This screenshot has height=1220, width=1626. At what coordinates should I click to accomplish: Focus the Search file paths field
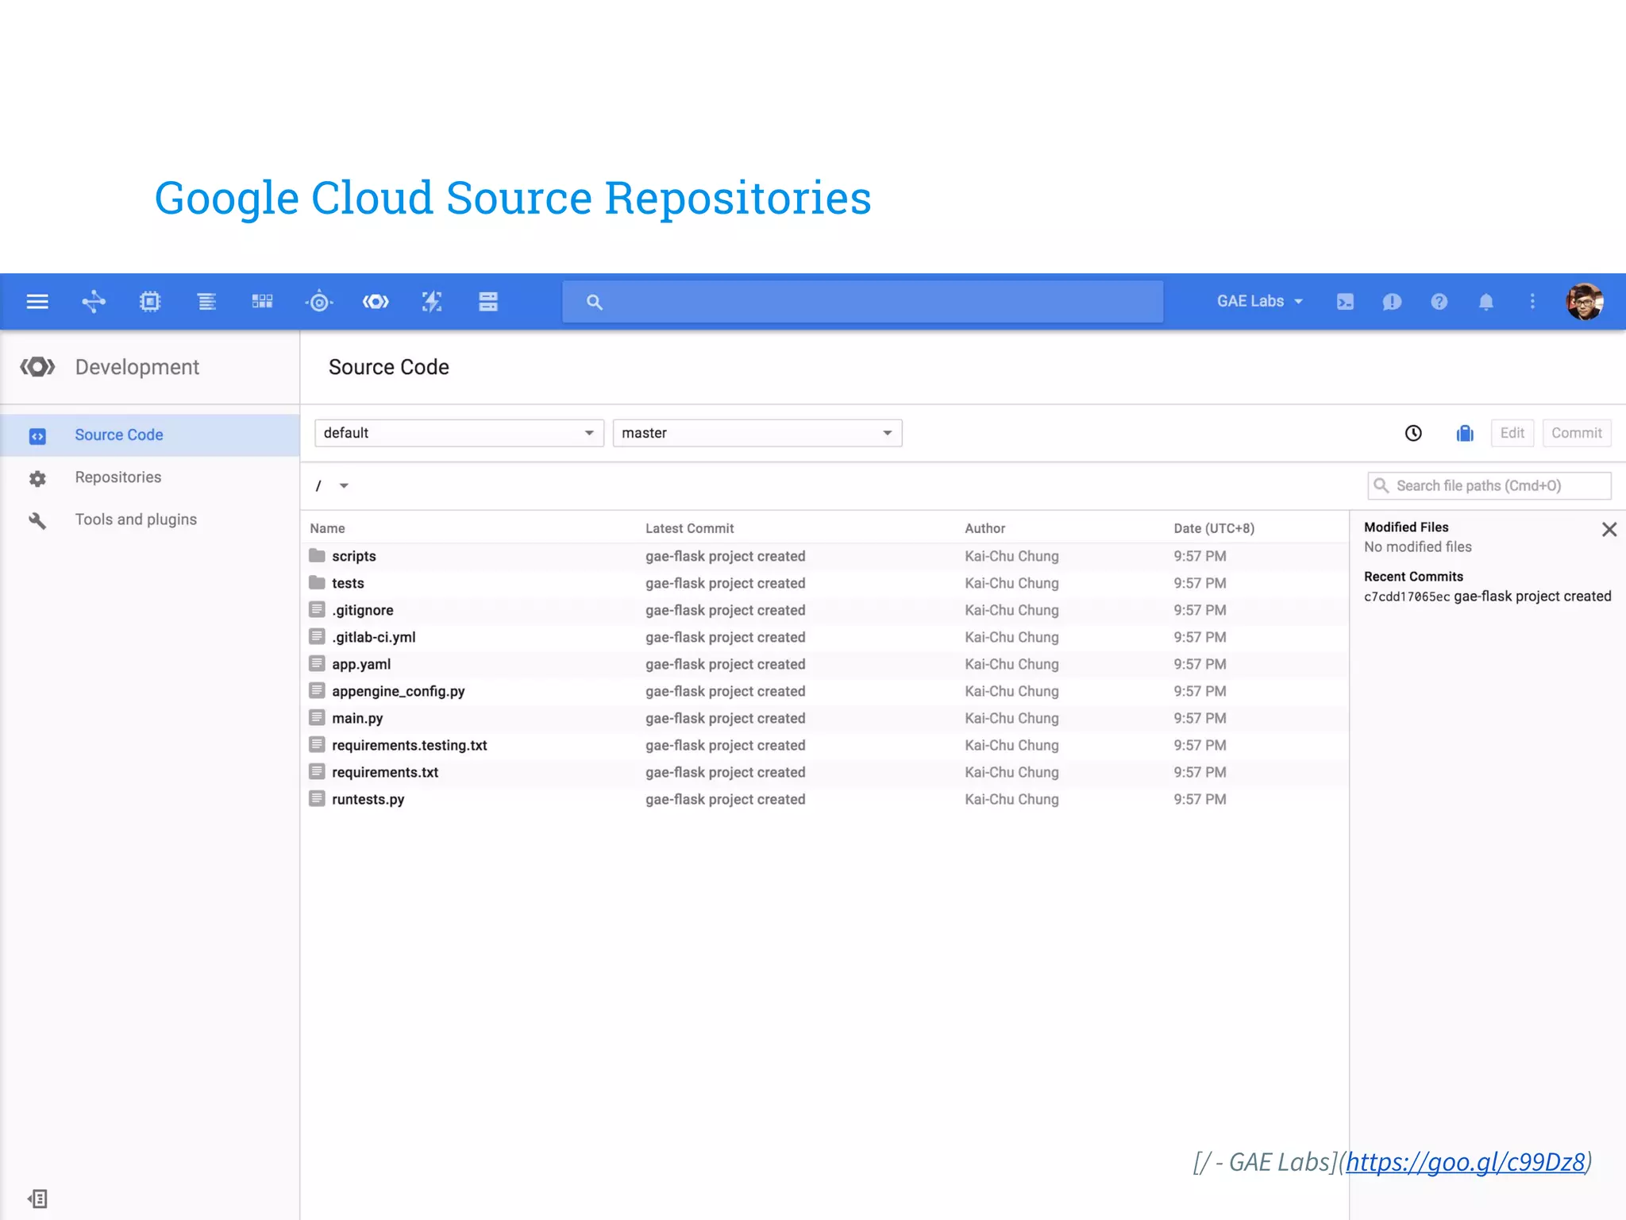coord(1489,486)
